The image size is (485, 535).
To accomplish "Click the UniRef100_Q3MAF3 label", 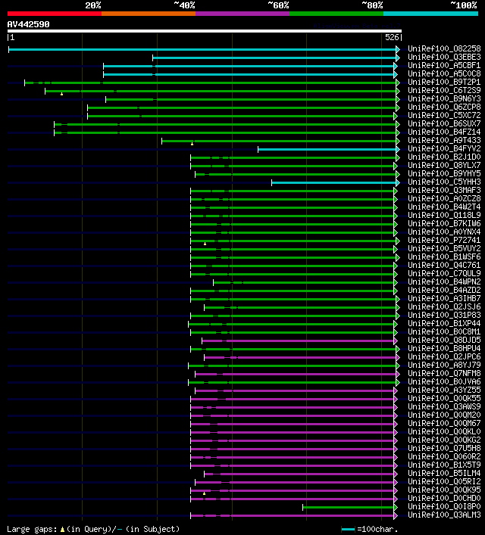I will point(444,191).
